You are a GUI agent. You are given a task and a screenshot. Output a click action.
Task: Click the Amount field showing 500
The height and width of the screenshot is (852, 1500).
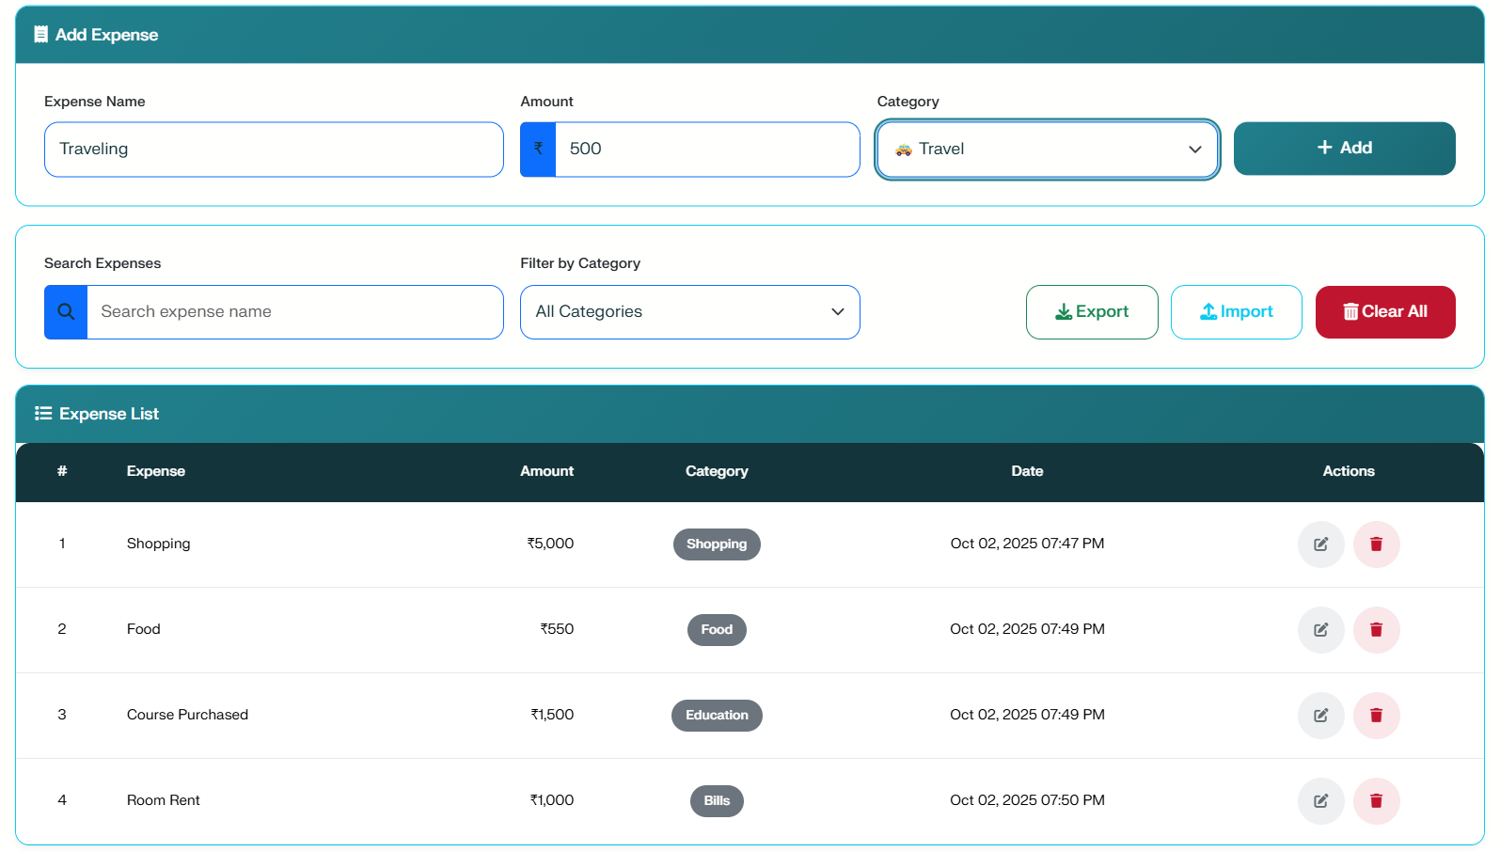coord(706,150)
